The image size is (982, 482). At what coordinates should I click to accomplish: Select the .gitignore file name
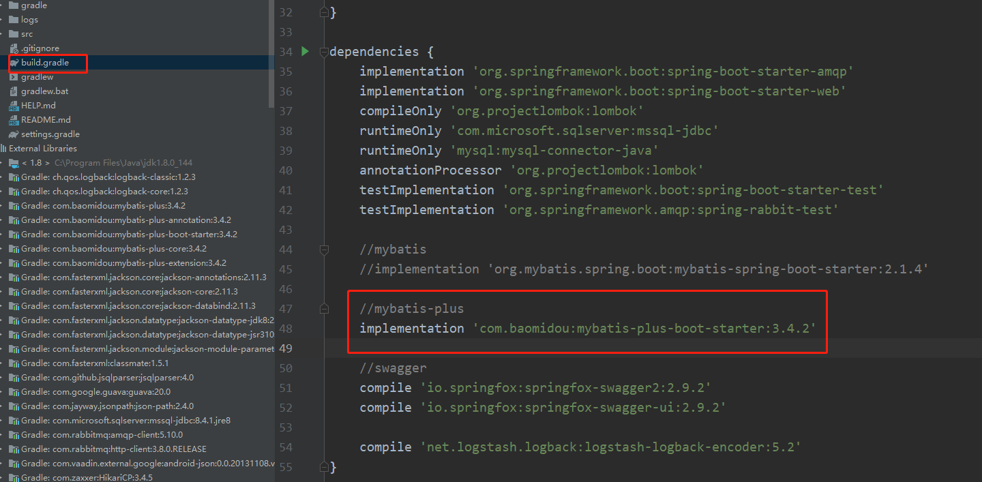pyautogui.click(x=40, y=48)
